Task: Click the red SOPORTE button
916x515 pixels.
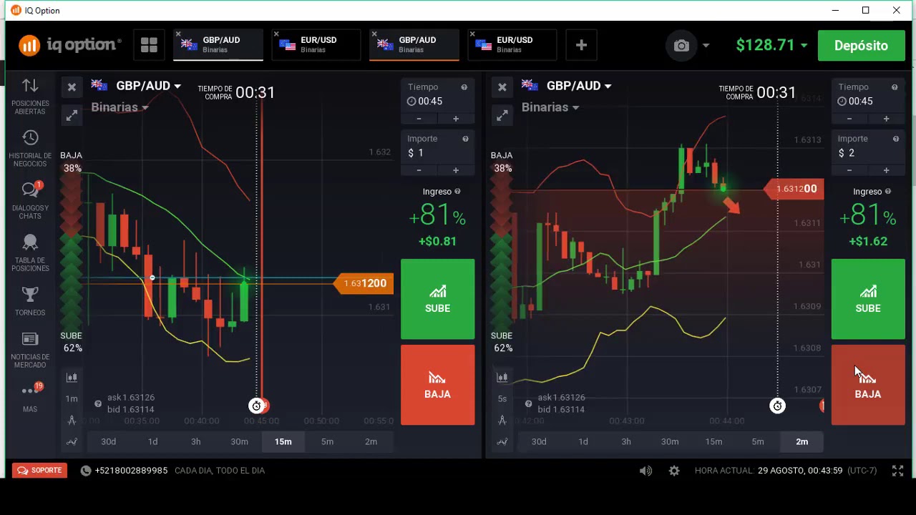Action: click(x=41, y=471)
